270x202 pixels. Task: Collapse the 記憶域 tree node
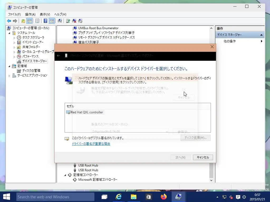click(9, 66)
